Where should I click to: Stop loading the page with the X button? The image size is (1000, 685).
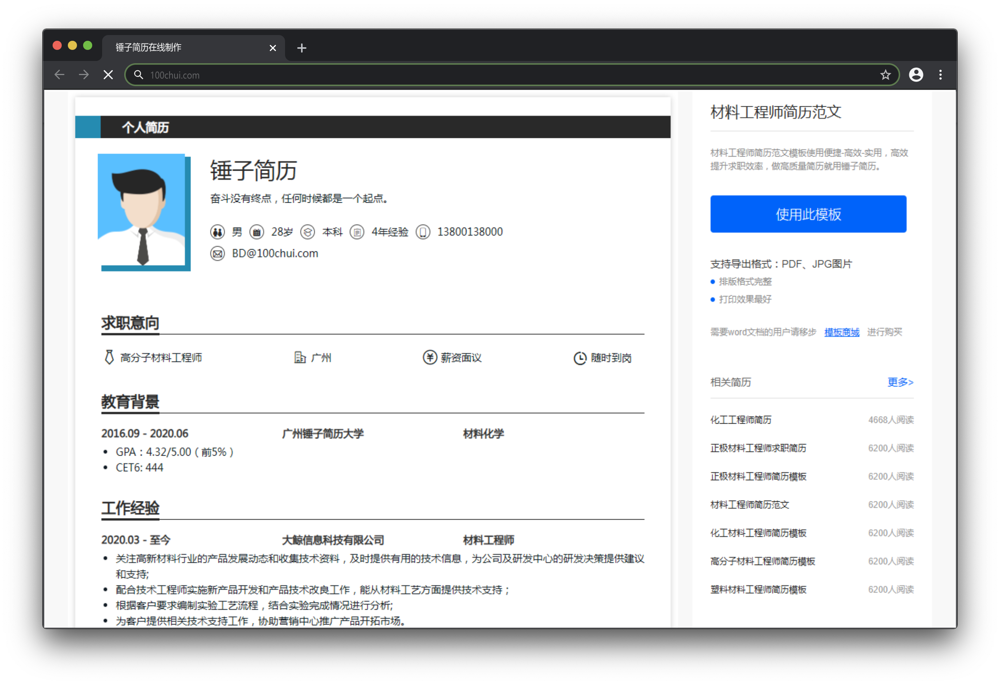pyautogui.click(x=109, y=75)
